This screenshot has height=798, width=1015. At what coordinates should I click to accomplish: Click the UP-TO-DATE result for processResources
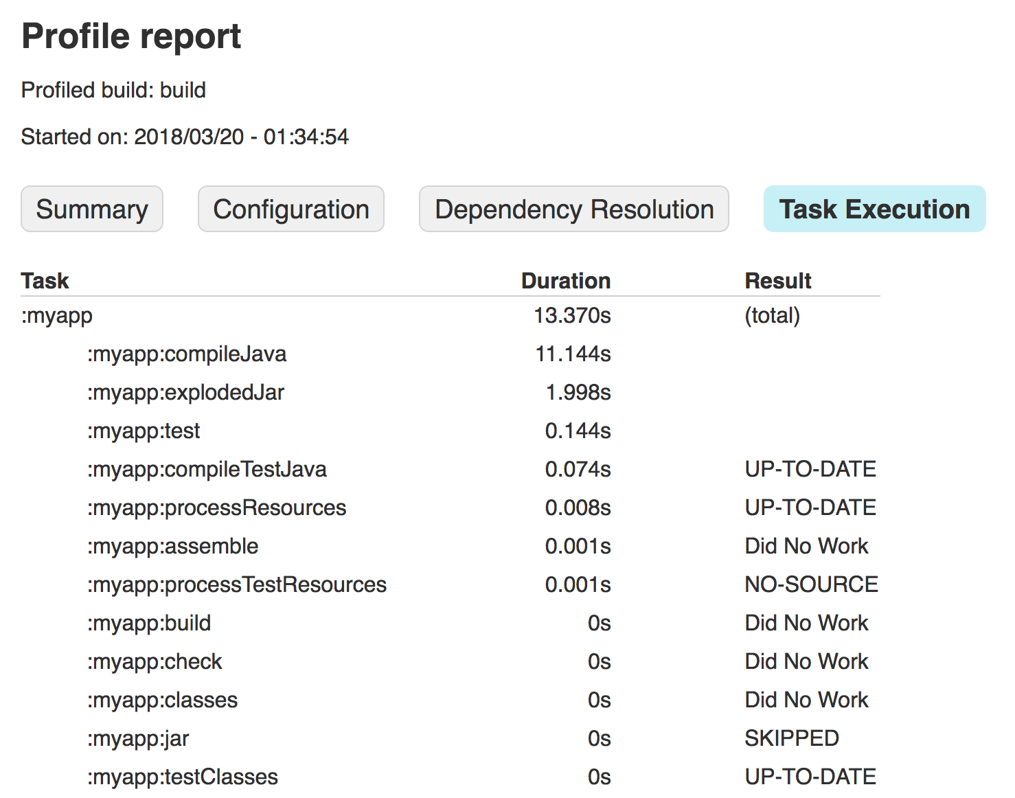[811, 508]
